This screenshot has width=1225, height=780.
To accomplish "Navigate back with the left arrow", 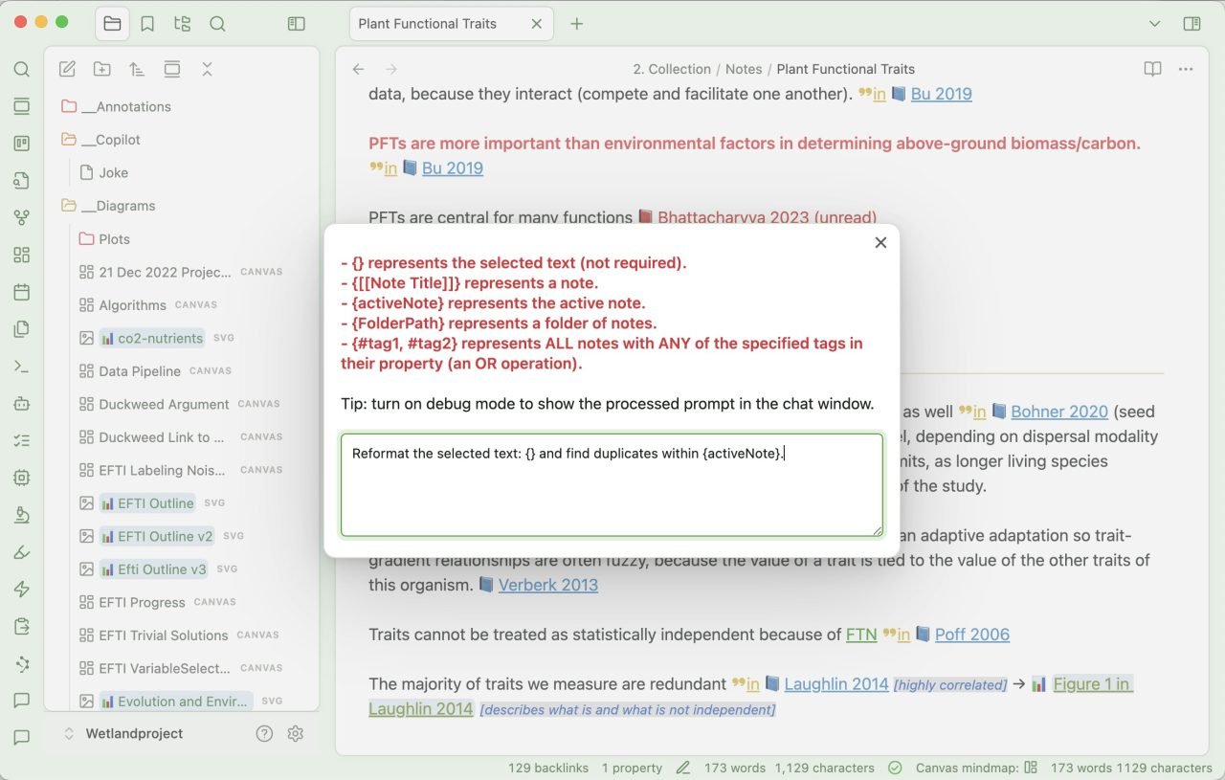I will tap(358, 69).
